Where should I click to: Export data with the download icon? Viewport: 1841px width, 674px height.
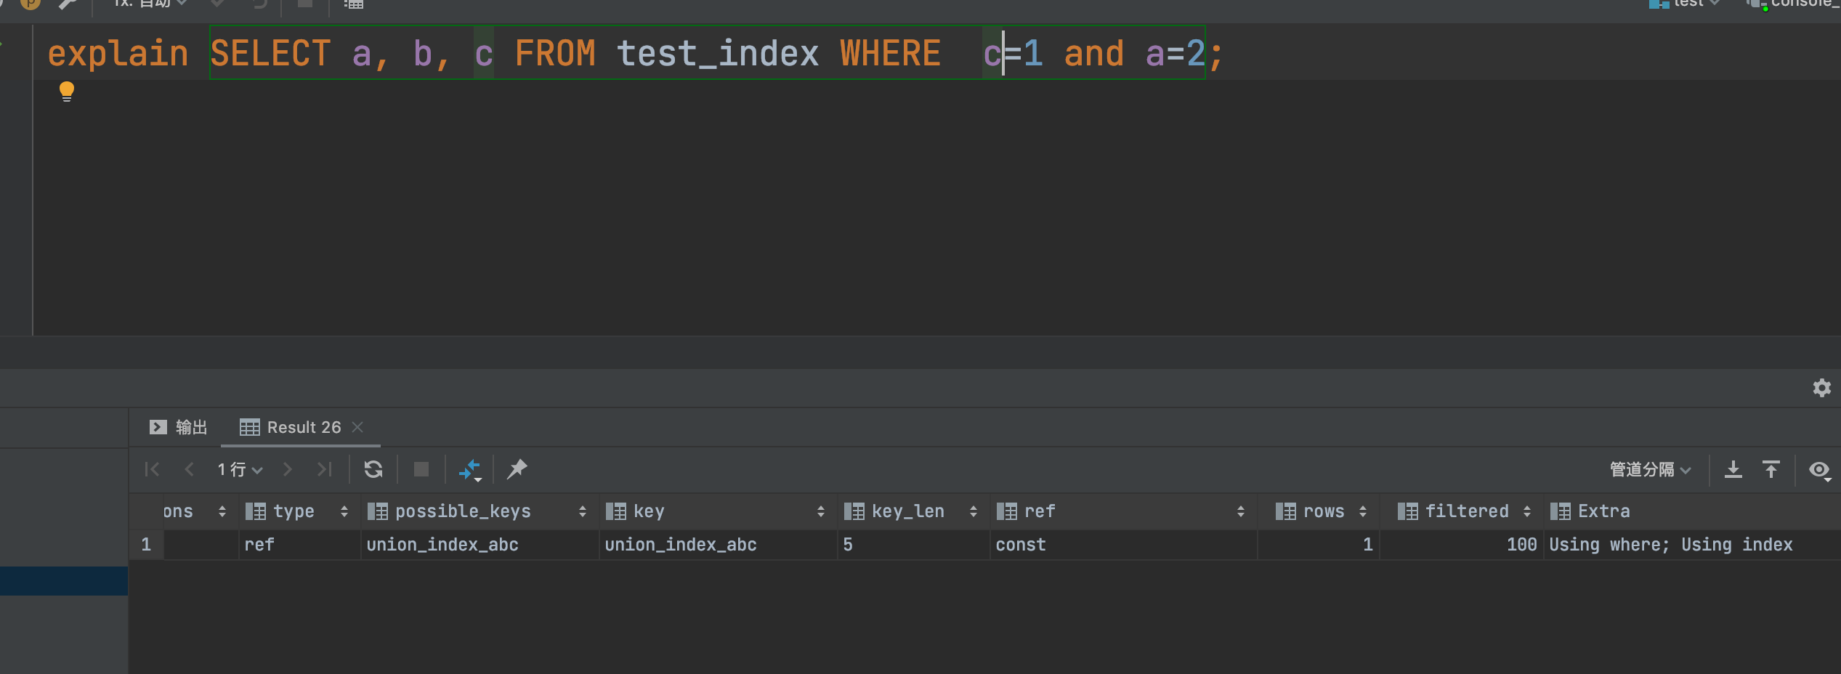(x=1733, y=469)
